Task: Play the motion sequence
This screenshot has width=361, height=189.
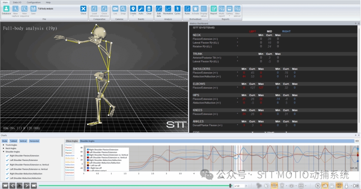Action: (19, 186)
